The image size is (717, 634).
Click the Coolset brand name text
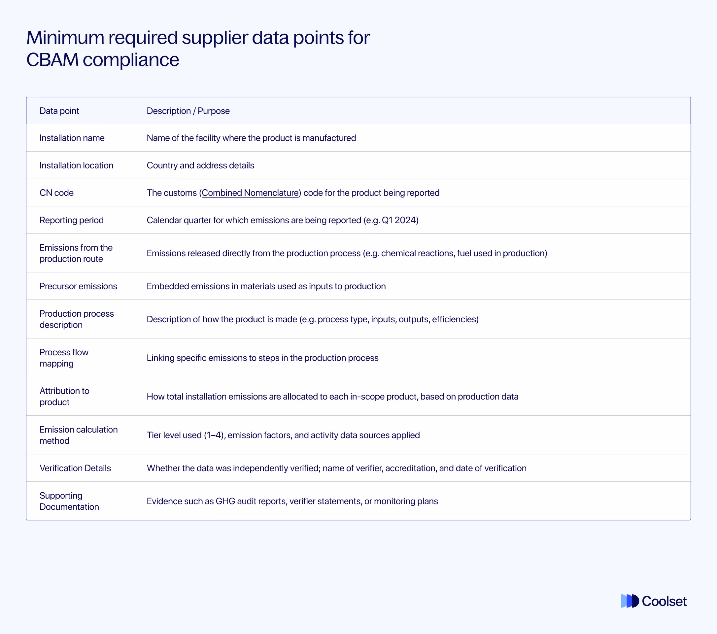click(x=664, y=601)
